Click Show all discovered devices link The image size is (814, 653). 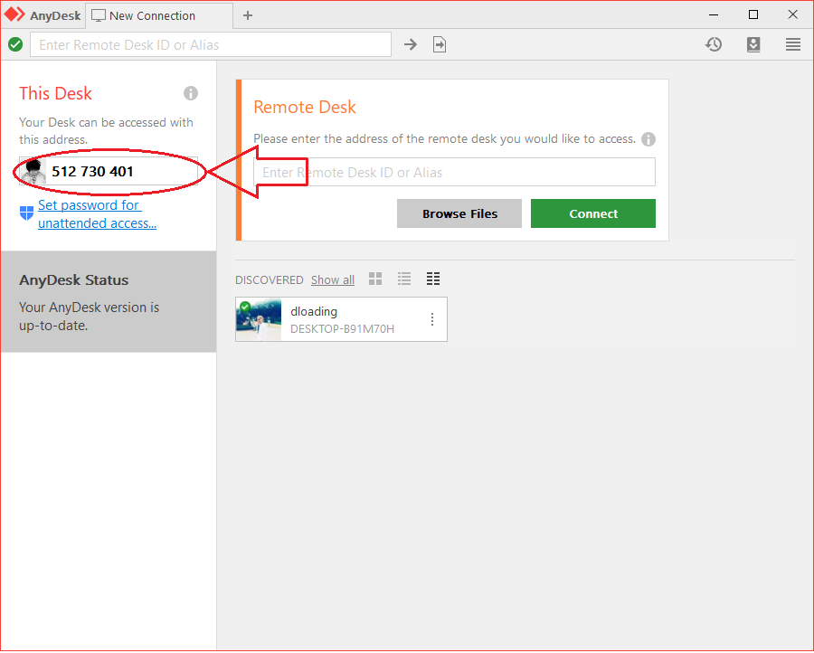[333, 279]
